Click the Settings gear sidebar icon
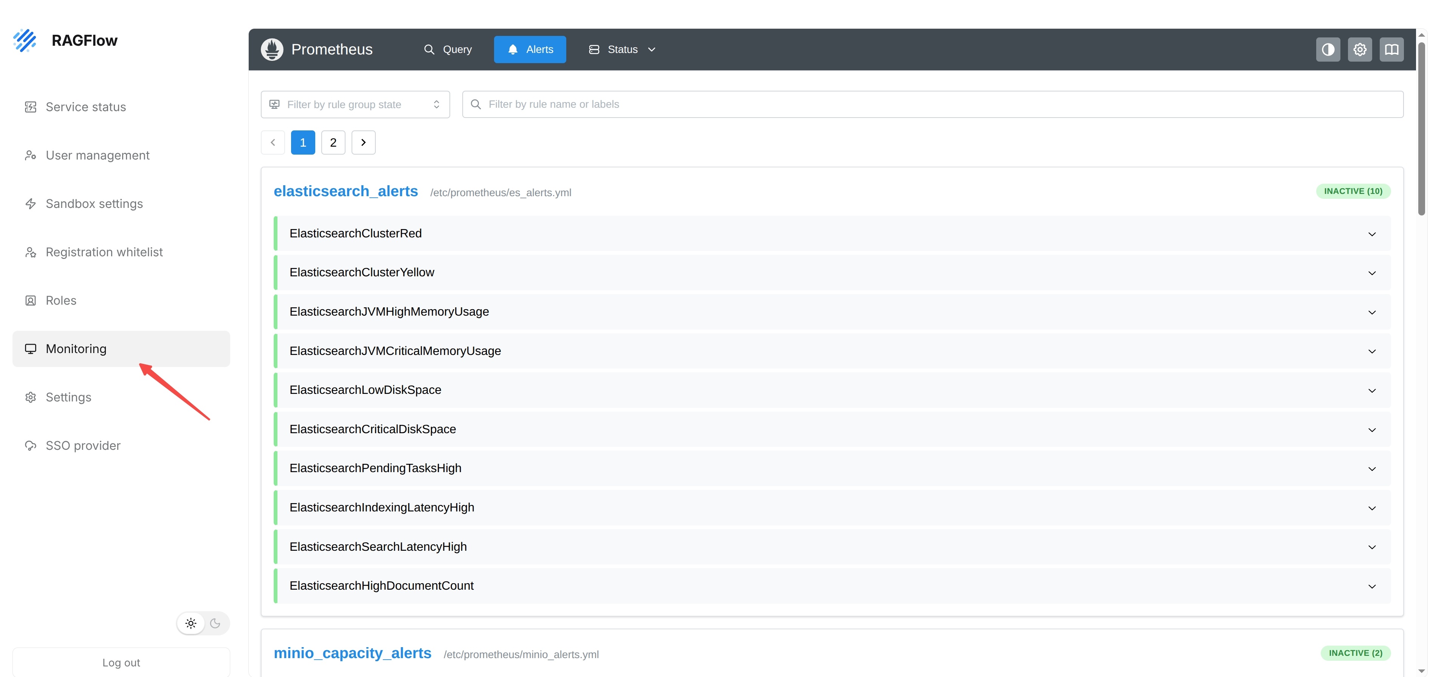Viewport: 1430px width, 677px height. pos(31,397)
